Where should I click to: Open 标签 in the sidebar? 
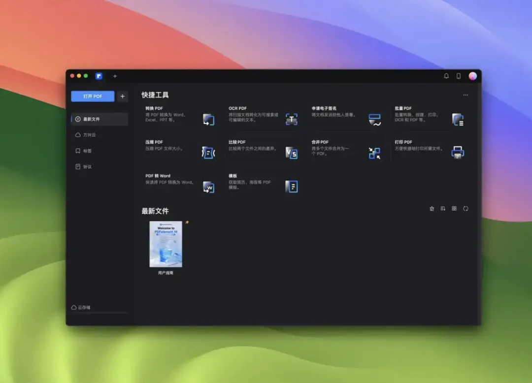100,151
